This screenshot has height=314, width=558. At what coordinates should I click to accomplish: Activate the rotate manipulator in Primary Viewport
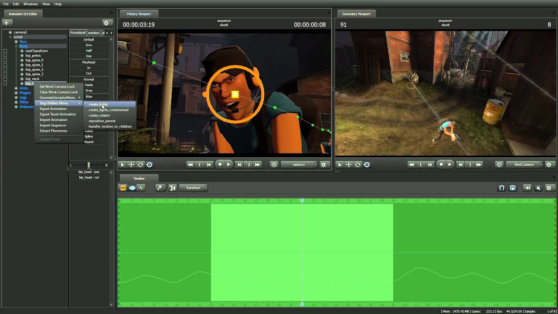[x=140, y=164]
